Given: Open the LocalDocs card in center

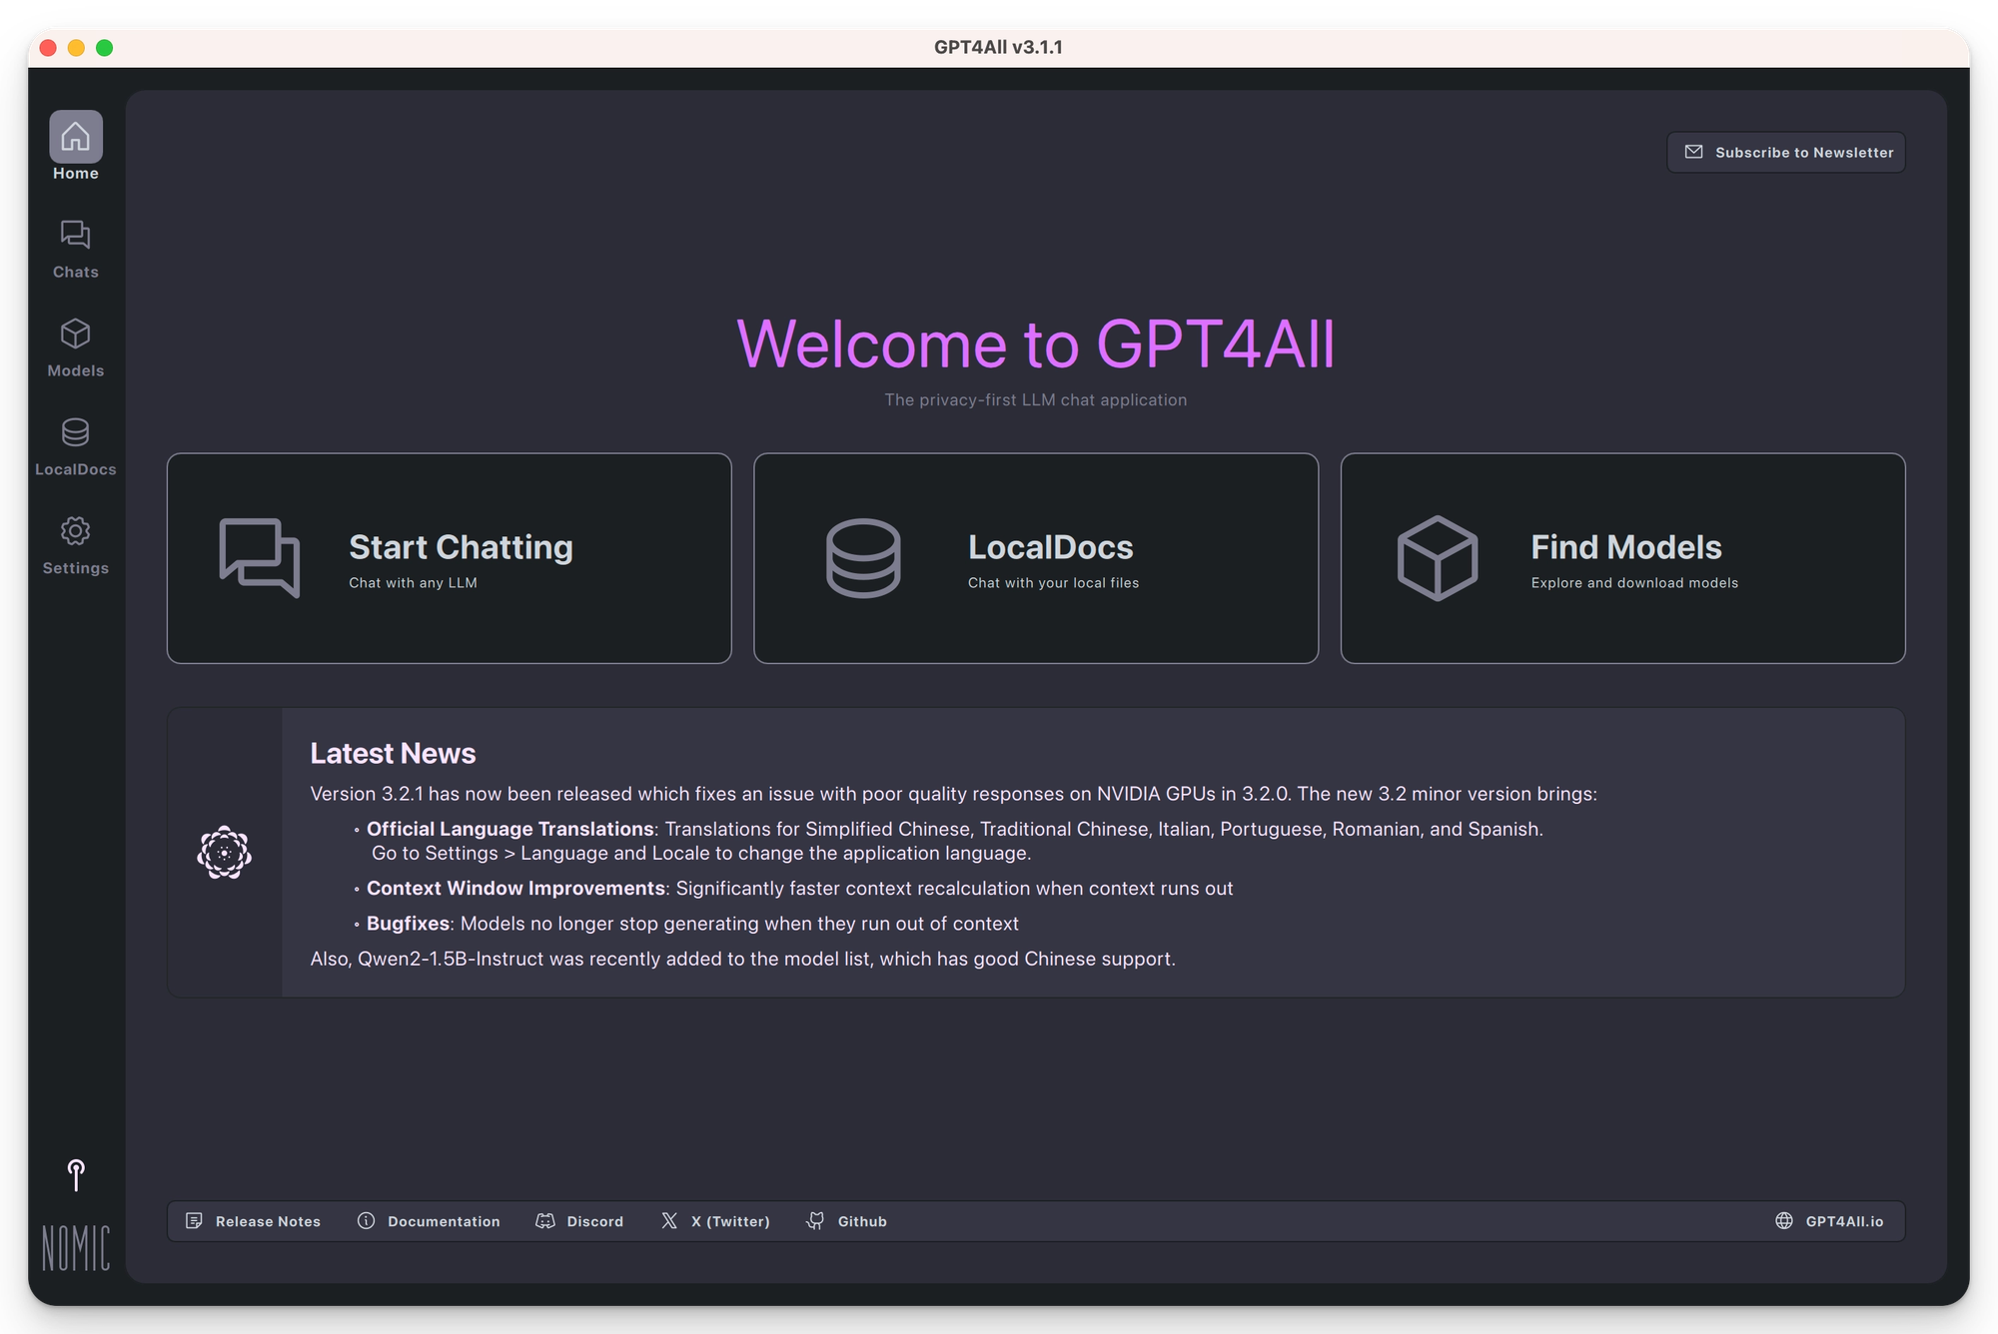Looking at the screenshot, I should click(x=1036, y=558).
